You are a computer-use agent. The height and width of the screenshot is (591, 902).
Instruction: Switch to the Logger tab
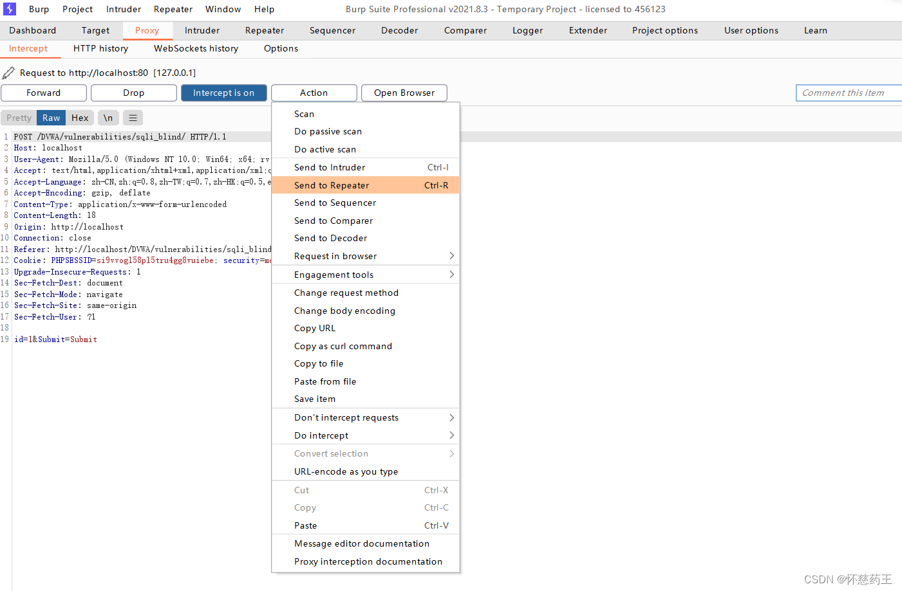click(528, 30)
